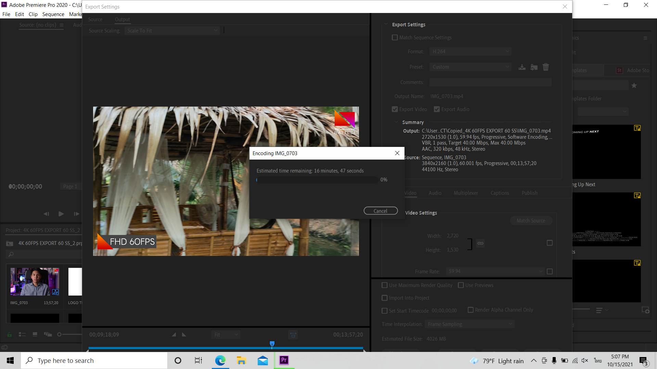Open the Frame Rate 59.94 dropdown
This screenshot has height=369, width=657.
pyautogui.click(x=495, y=271)
